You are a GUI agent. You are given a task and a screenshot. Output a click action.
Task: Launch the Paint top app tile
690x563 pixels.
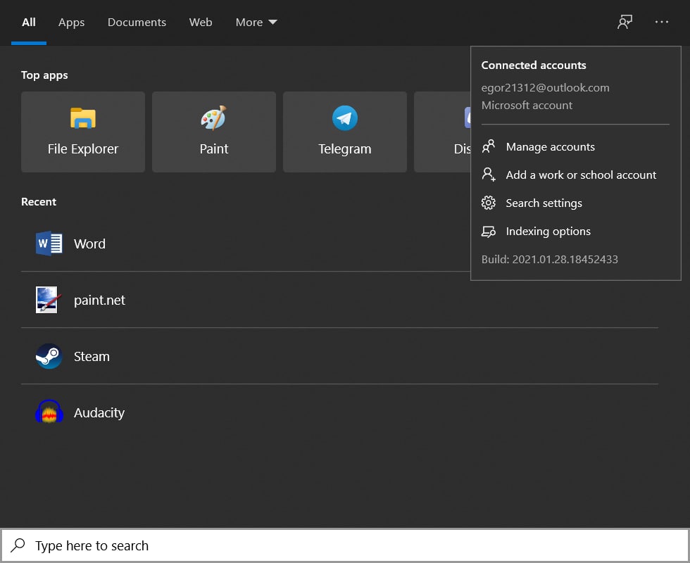[x=214, y=132]
